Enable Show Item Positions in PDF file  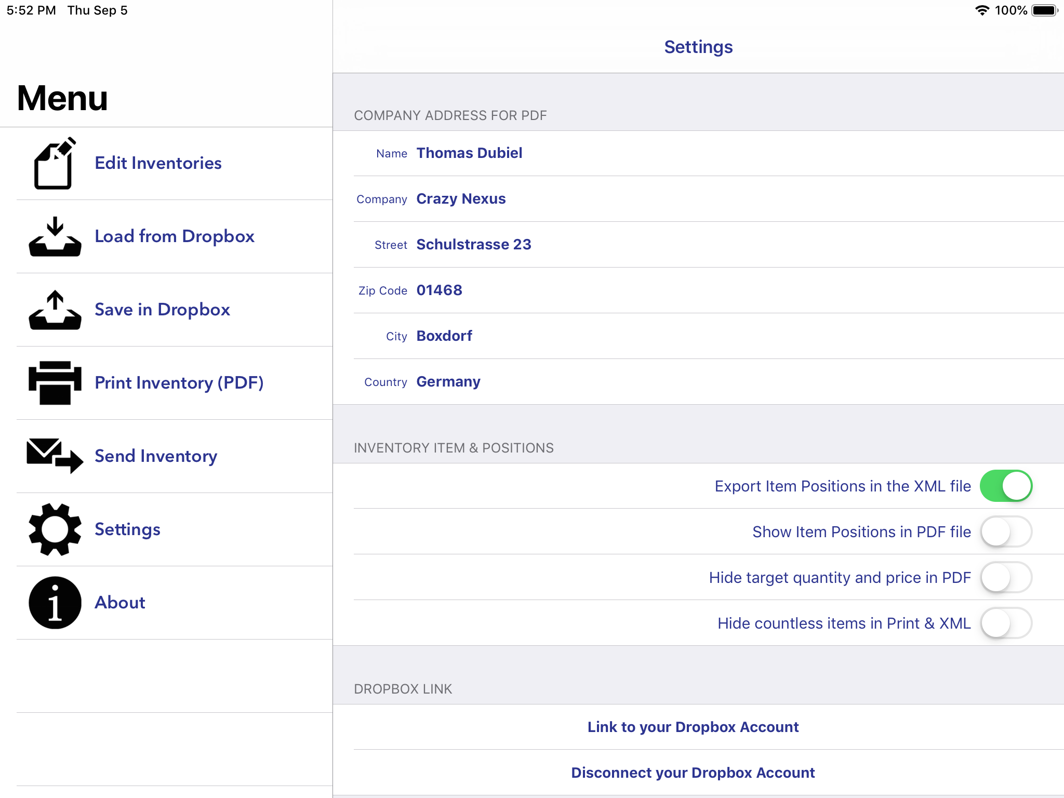click(1006, 531)
